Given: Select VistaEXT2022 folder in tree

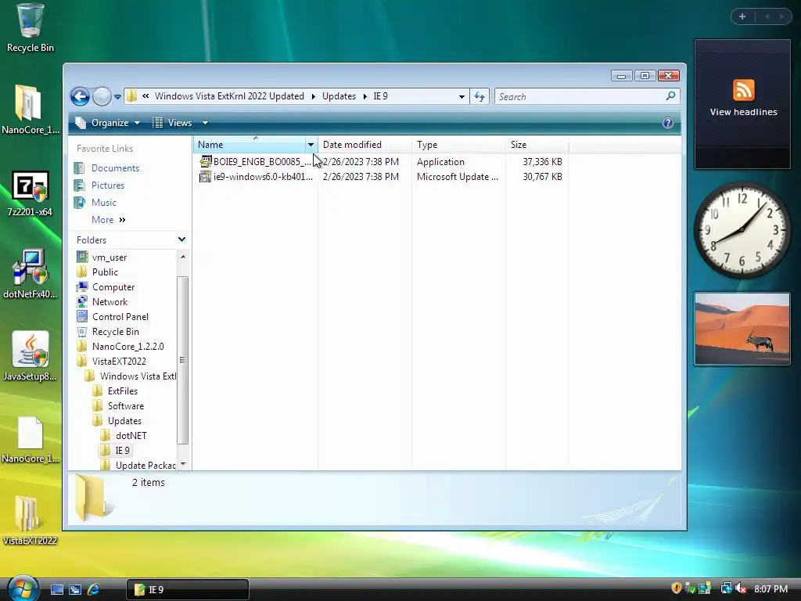Looking at the screenshot, I should [x=119, y=362].
